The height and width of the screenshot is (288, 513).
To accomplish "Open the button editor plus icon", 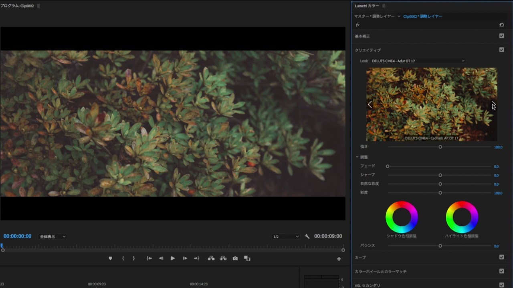I will 339,259.
